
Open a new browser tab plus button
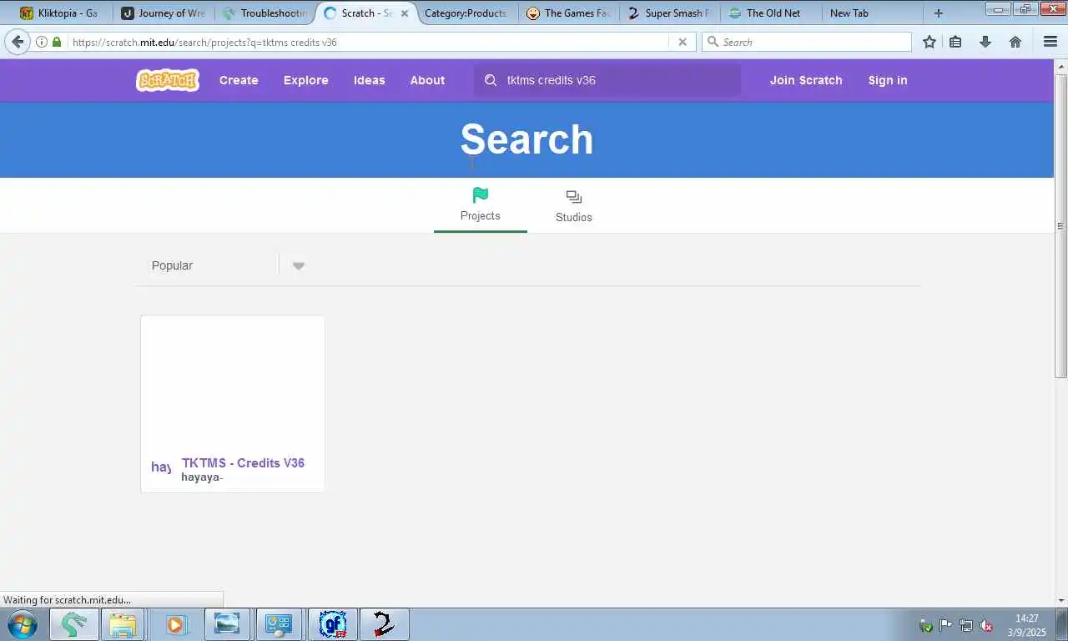[x=939, y=13]
